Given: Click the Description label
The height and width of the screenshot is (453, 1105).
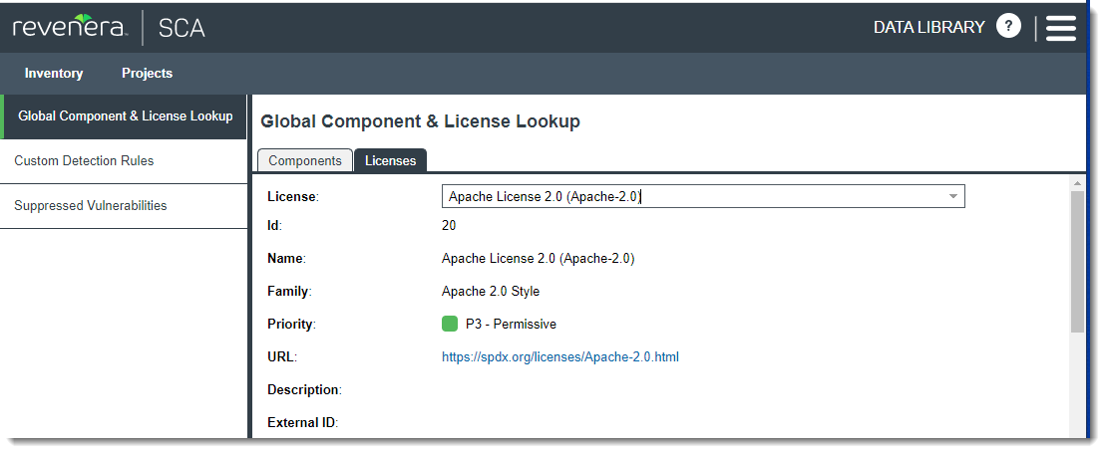Looking at the screenshot, I should point(304,389).
